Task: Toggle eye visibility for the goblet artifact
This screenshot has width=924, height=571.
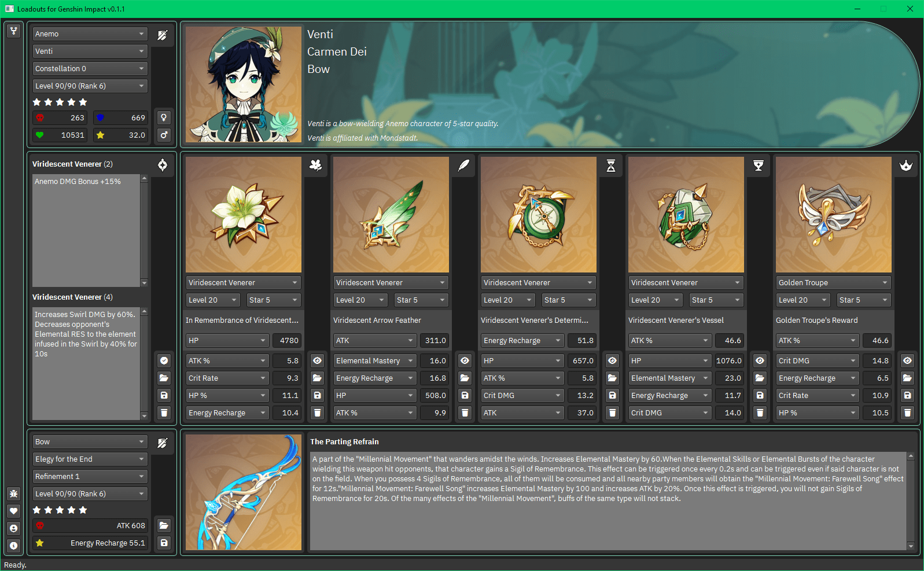Action: 760,360
